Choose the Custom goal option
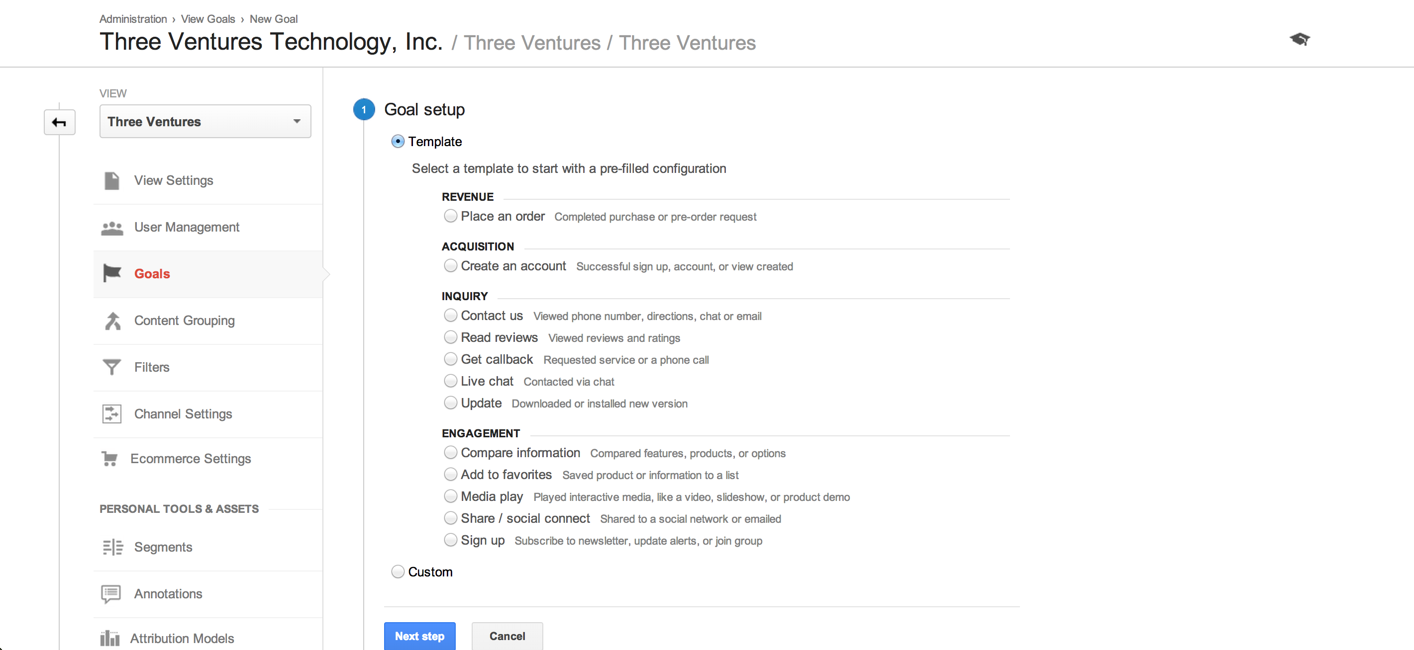The image size is (1414, 650). pos(398,571)
